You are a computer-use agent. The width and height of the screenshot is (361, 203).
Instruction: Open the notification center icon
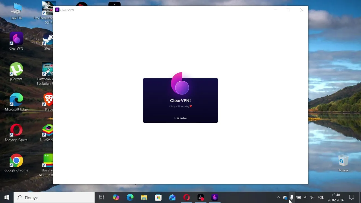coord(352,197)
